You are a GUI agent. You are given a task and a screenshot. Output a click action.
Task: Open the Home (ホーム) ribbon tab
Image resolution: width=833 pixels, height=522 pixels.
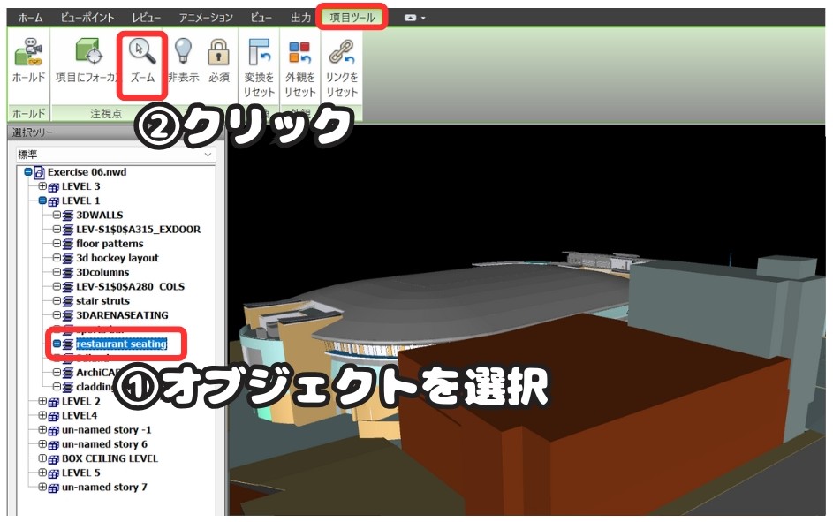point(30,18)
